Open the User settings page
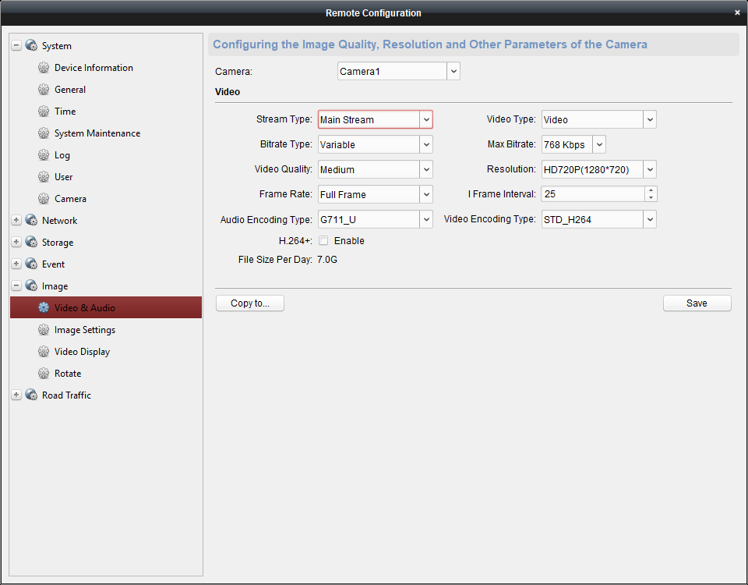The height and width of the screenshot is (585, 748). point(64,177)
